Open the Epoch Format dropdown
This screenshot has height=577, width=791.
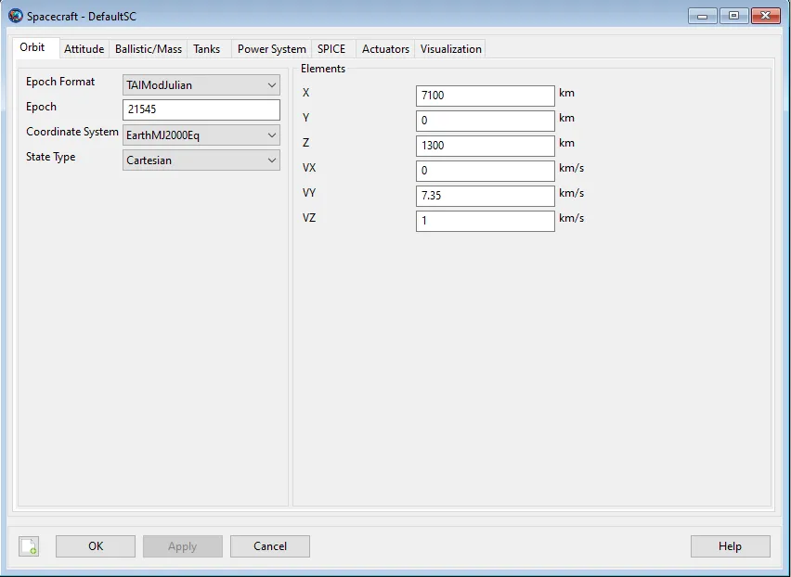point(201,85)
